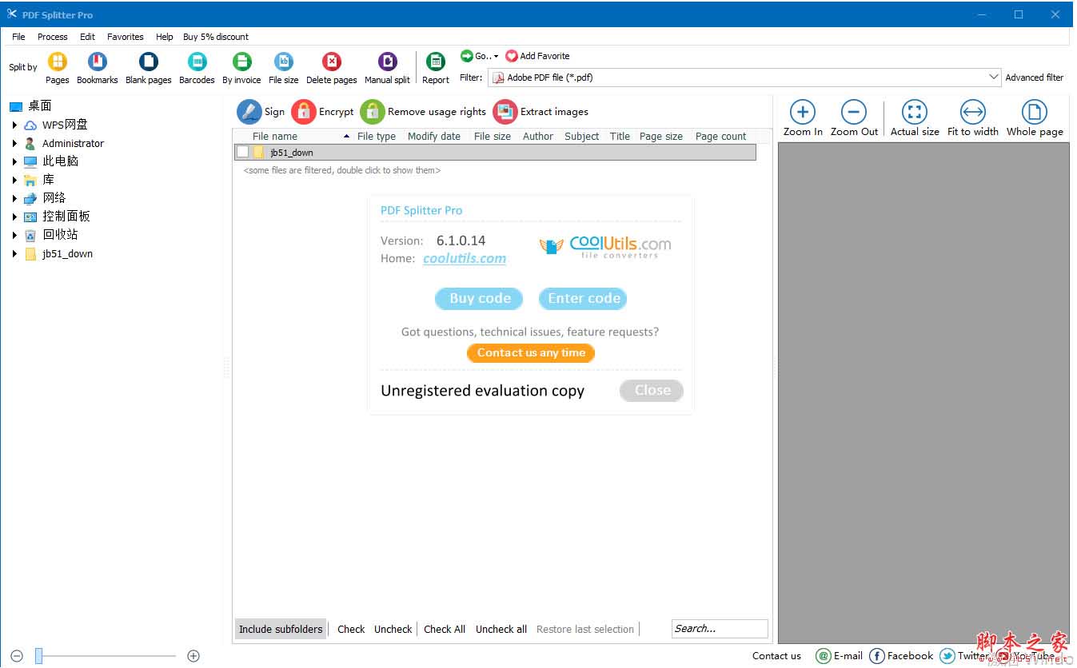Viewport: 1077px width, 668px height.
Task: Open the Favorites menu
Action: (x=126, y=37)
